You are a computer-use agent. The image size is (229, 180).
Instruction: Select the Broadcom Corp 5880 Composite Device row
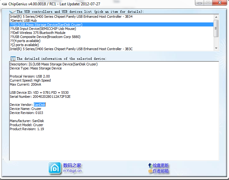pyautogui.click(x=111, y=37)
